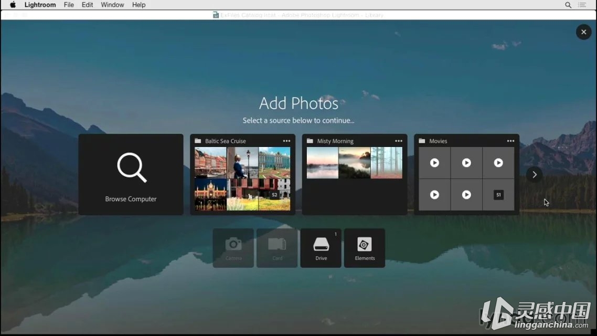Click the Misty Morning folder icon
Screen dimensions: 597x336
(x=310, y=141)
